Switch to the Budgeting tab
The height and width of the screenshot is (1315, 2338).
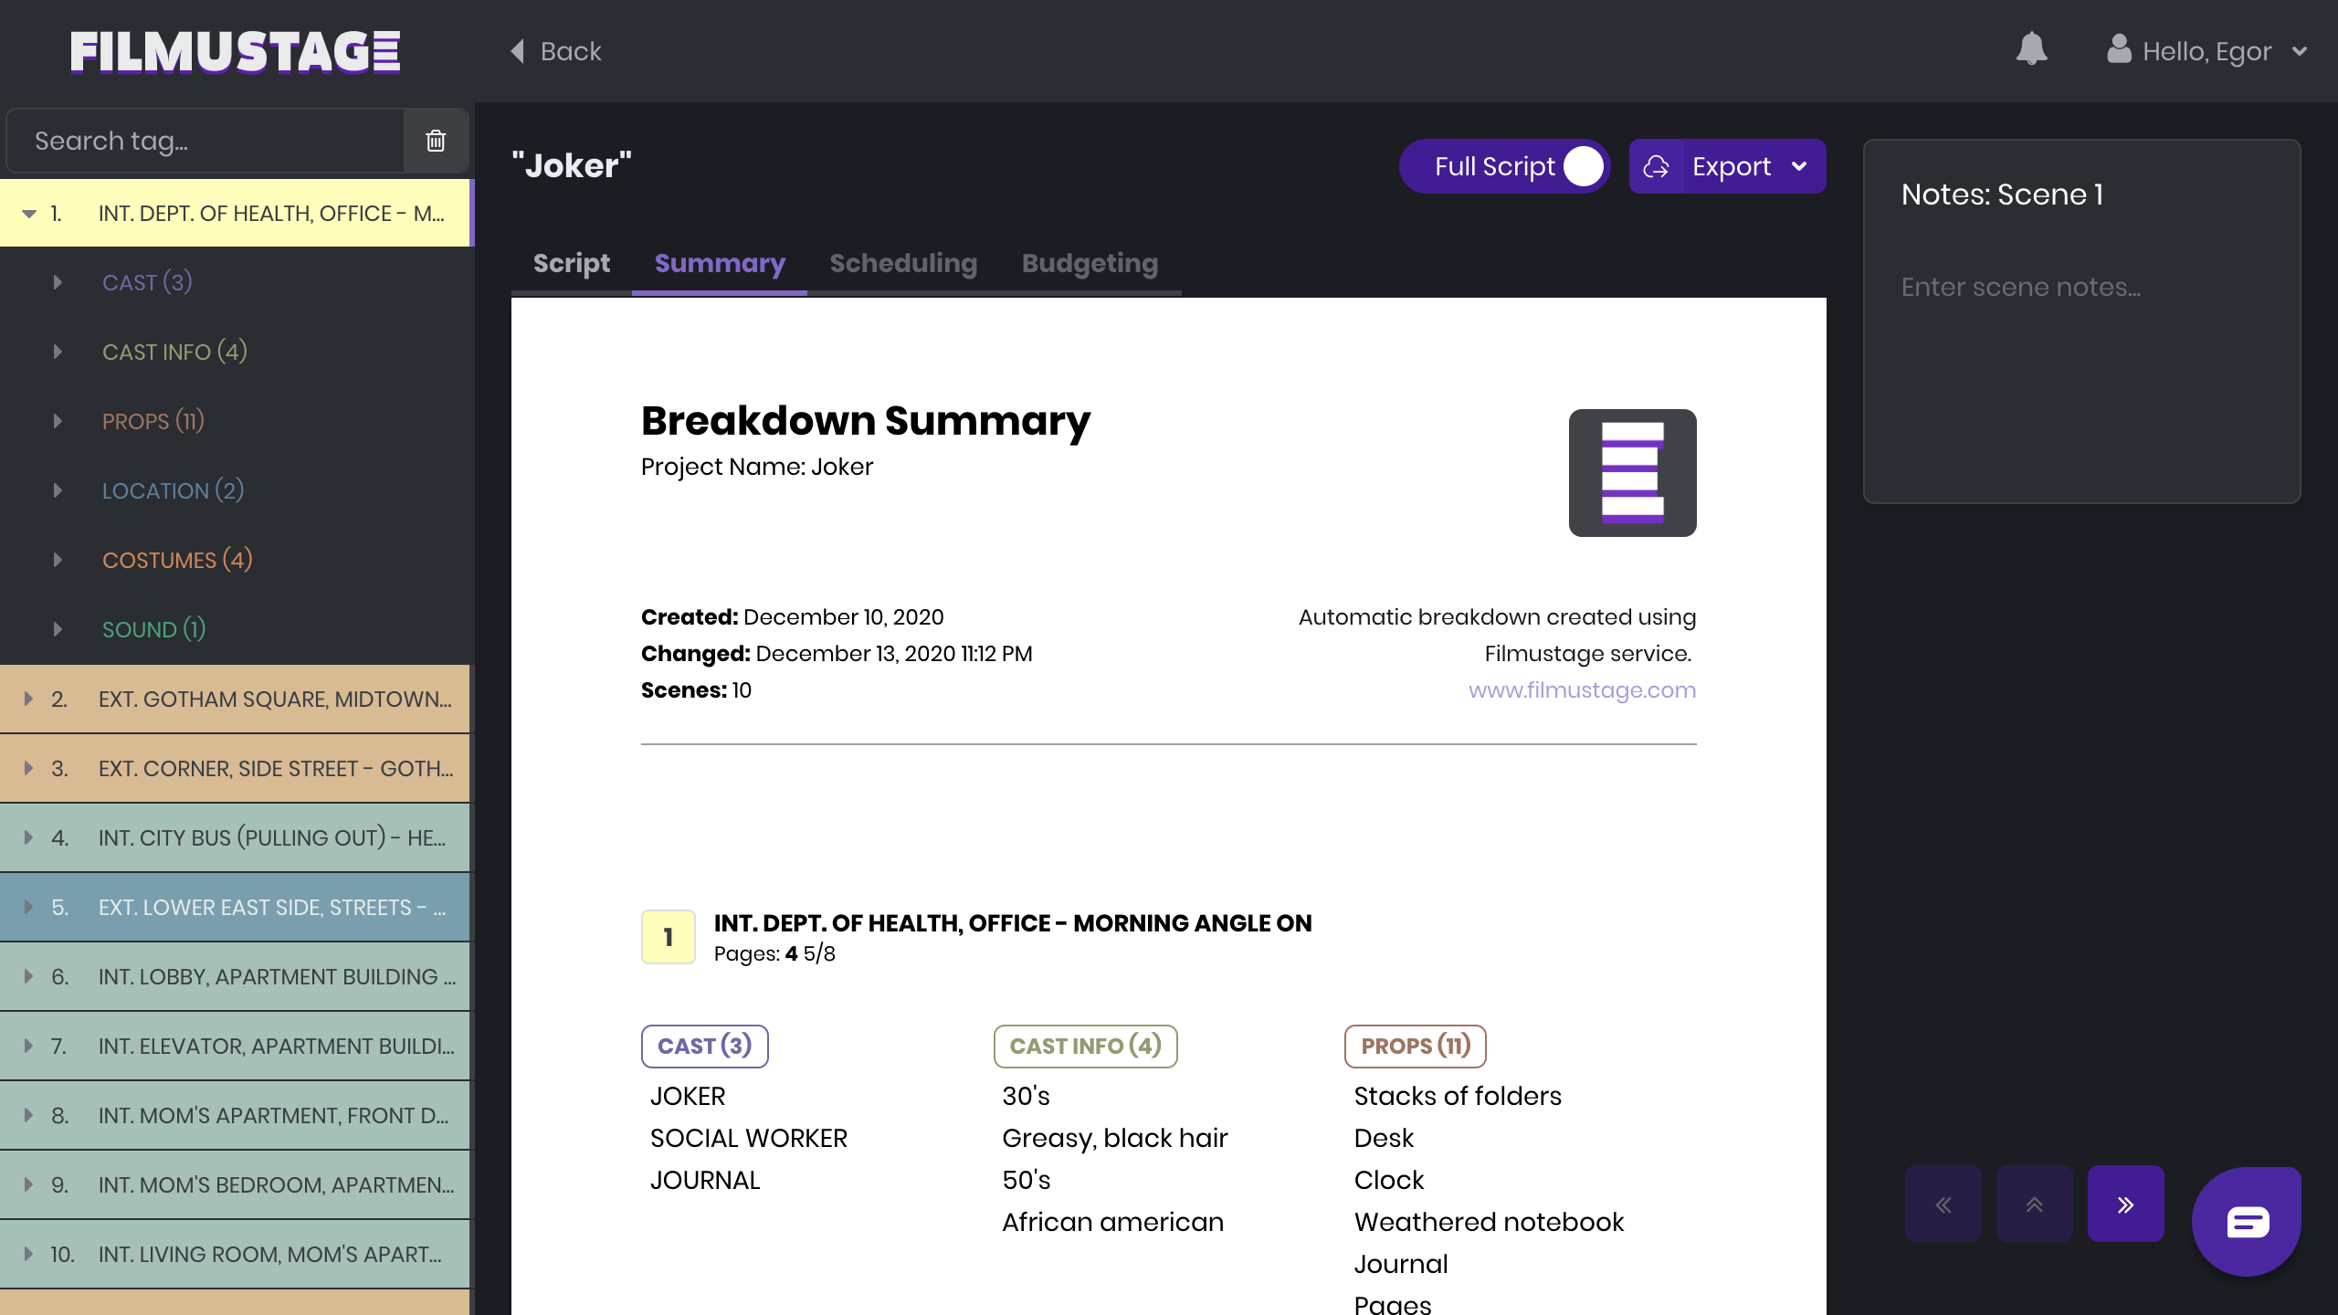pos(1089,263)
